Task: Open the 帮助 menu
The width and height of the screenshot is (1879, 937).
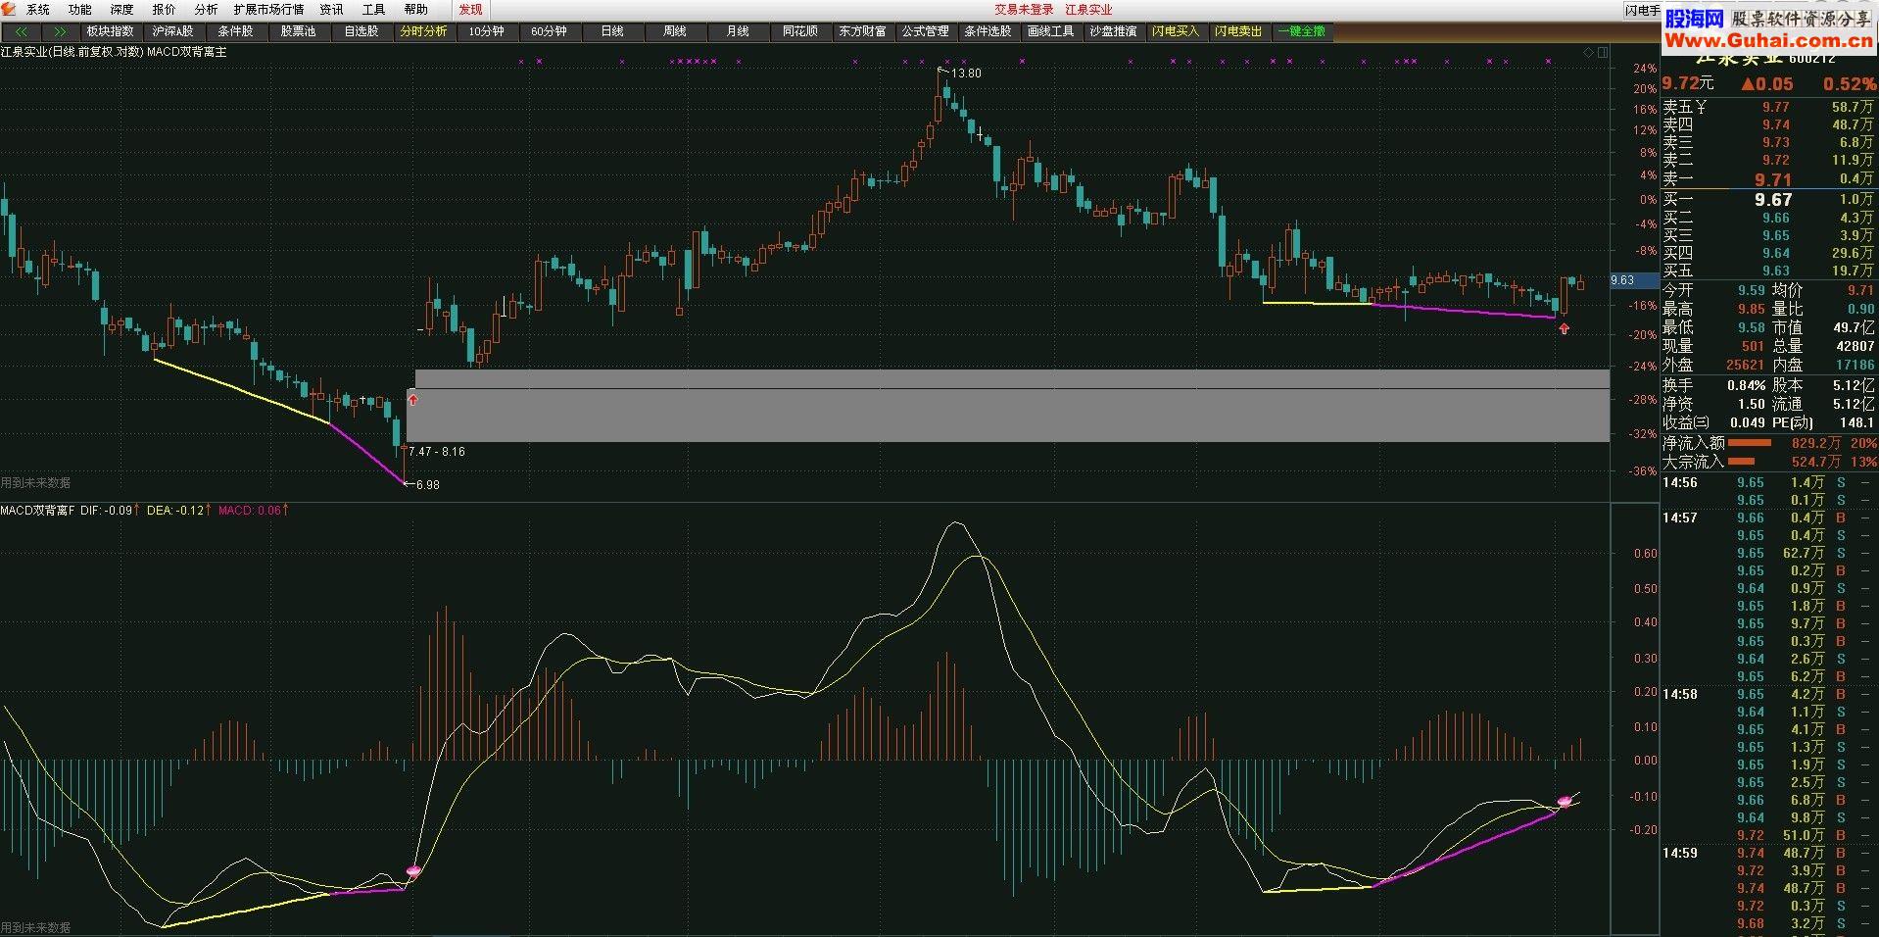Action: (x=416, y=10)
